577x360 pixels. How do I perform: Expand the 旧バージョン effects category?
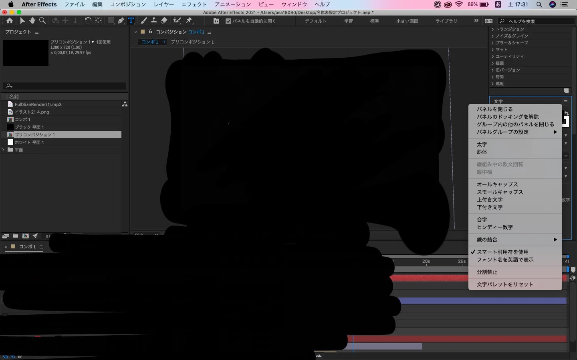[x=493, y=70]
